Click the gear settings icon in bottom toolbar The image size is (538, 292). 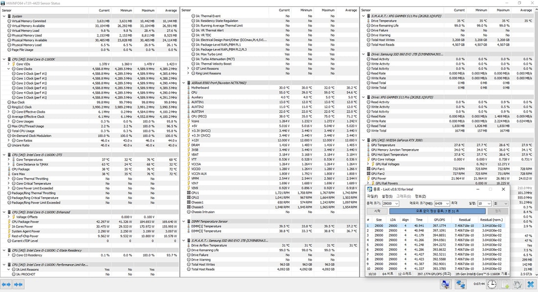(517, 285)
